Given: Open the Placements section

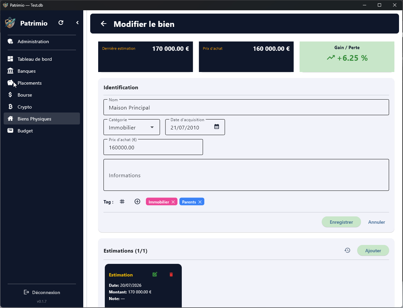Looking at the screenshot, I should pyautogui.click(x=42, y=83).
